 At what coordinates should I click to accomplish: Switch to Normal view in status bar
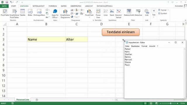click(146, 104)
